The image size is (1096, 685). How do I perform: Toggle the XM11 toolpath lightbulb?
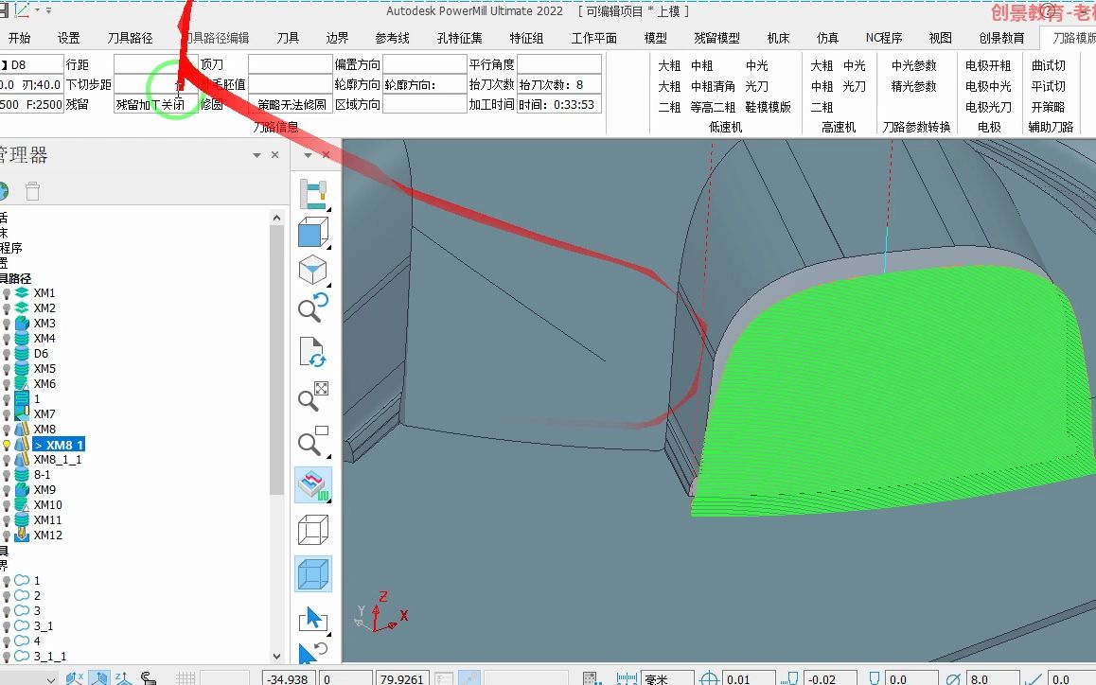(7, 520)
